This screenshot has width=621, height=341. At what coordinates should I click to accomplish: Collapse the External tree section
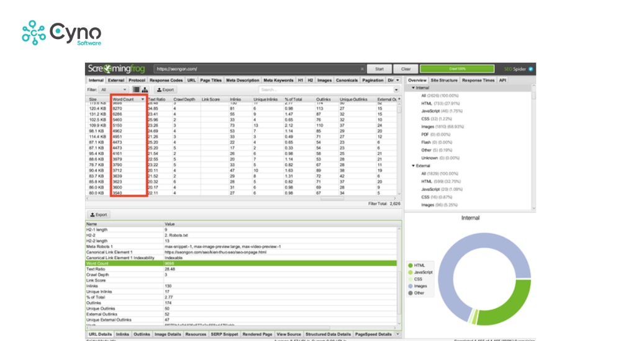point(414,166)
